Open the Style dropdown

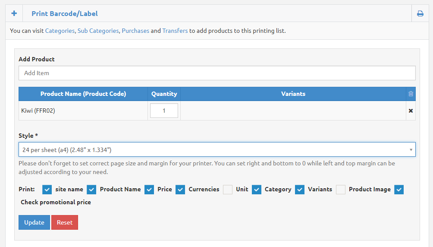[x=217, y=150]
